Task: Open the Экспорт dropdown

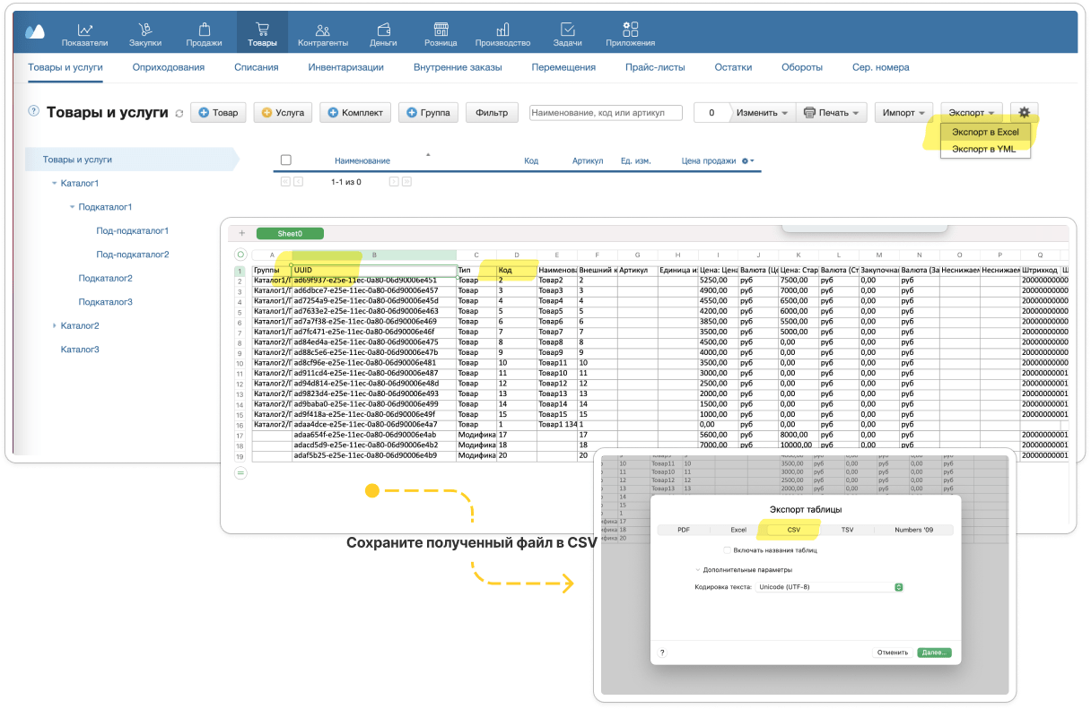Action: click(972, 113)
